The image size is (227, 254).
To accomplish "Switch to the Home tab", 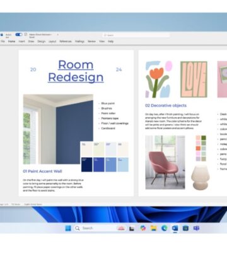I will pyautogui.click(x=11, y=42).
